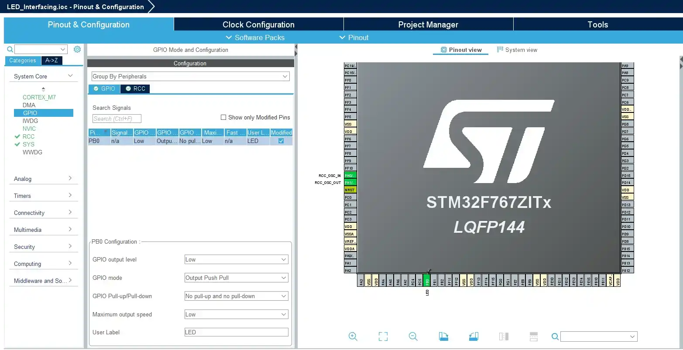The image size is (683, 350).
Task: Switch to the Clock Configuration tab
Action: tap(258, 24)
